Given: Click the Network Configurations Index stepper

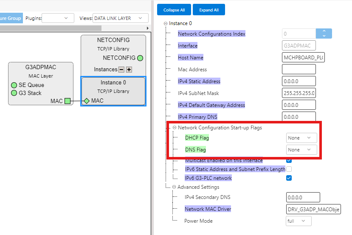Looking at the screenshot, I should [324, 34].
